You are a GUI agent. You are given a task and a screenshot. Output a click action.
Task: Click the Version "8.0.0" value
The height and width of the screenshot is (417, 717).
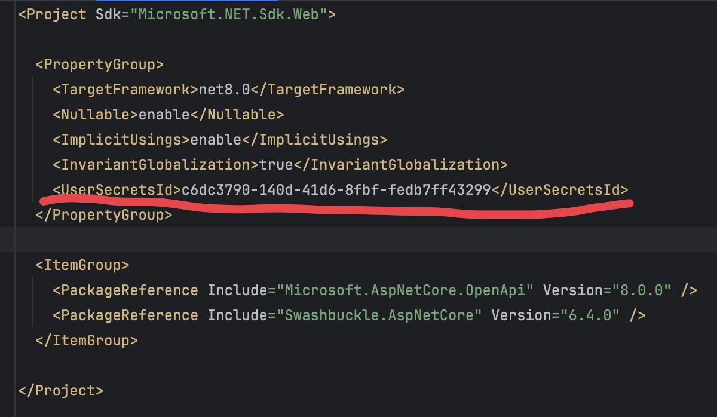[x=642, y=290]
